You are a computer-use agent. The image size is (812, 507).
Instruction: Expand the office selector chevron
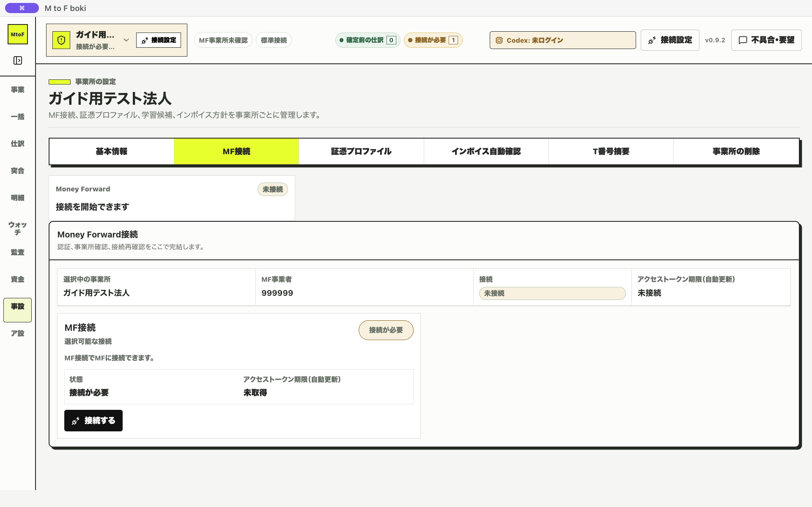tap(126, 40)
